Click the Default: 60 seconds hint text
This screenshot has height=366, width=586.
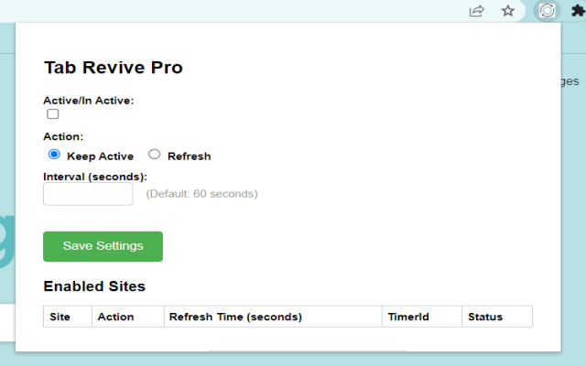click(x=201, y=194)
